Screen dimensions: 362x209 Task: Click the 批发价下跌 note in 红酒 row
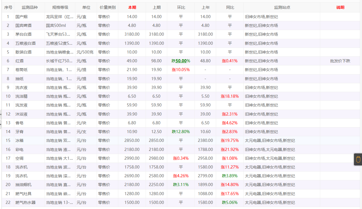coord(340,61)
